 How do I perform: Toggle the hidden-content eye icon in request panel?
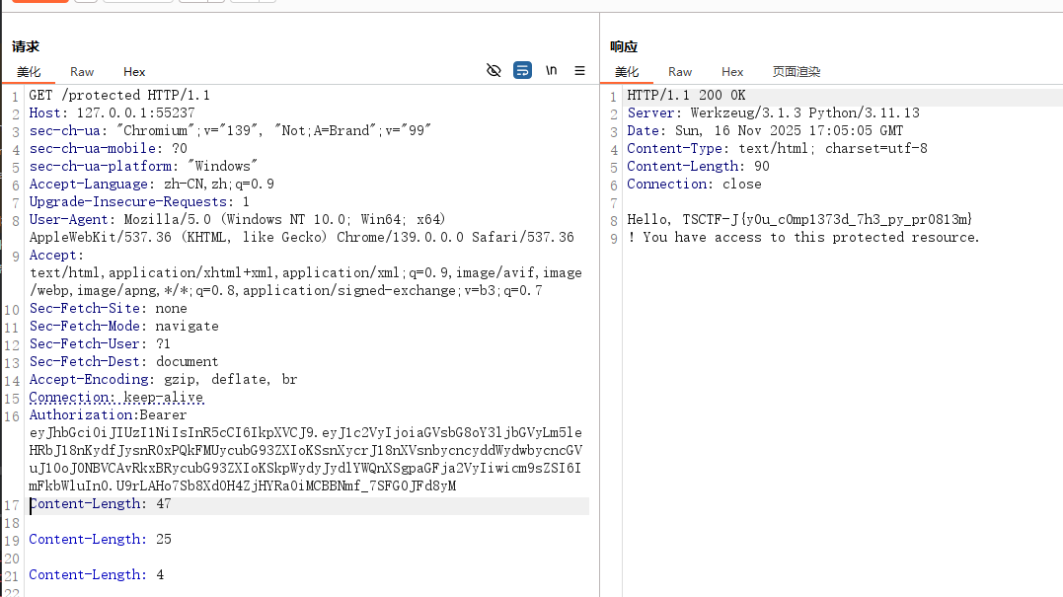(x=494, y=70)
